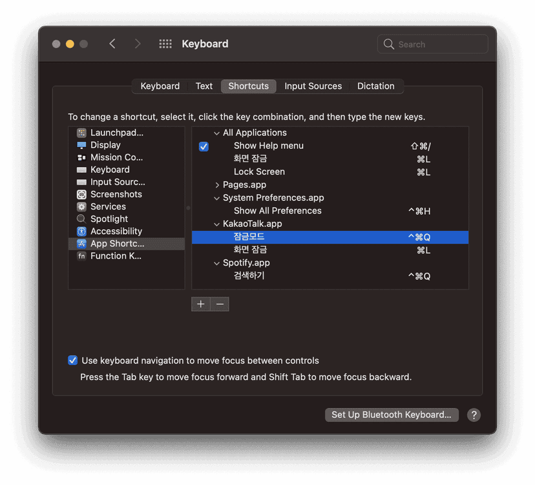Collapse the Spotify.app shortcut group
The width and height of the screenshot is (535, 485).
[x=217, y=262]
